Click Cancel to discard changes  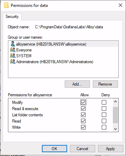click(82, 149)
